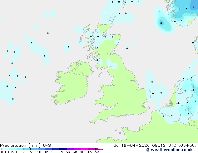Click the '20' legend scale label

(x=53, y=152)
